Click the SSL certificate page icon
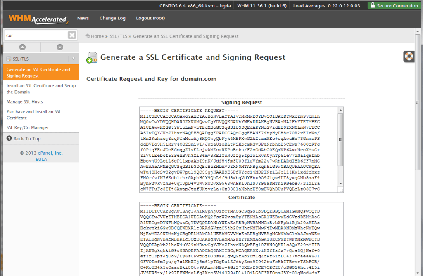 tap(92, 57)
